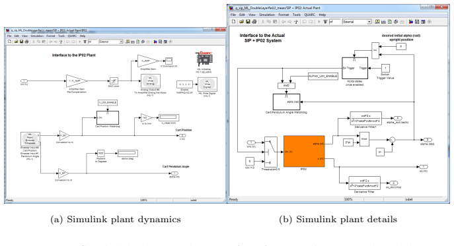Viewport: 454px width, 246px height.
Task: Click stop time field in IP02 window
Action: click(x=93, y=42)
